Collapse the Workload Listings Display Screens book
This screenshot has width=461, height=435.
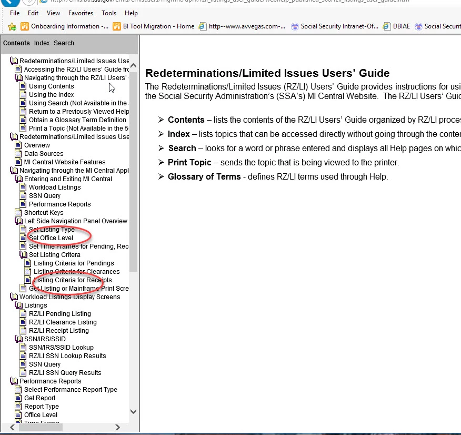pos(14,297)
